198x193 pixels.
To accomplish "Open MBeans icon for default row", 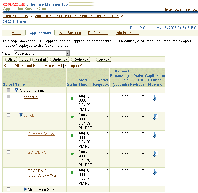I will [x=155, y=117].
